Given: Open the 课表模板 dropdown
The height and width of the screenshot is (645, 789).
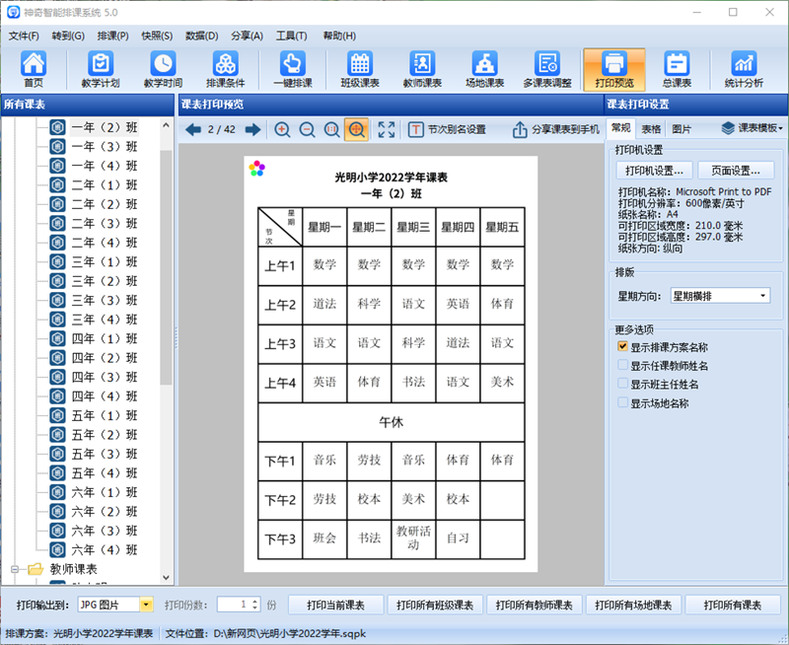Looking at the screenshot, I should 753,128.
